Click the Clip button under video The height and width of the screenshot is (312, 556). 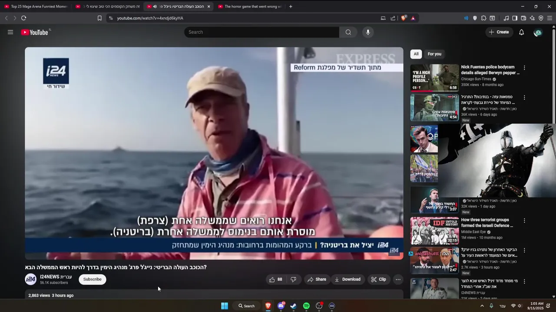point(378,279)
